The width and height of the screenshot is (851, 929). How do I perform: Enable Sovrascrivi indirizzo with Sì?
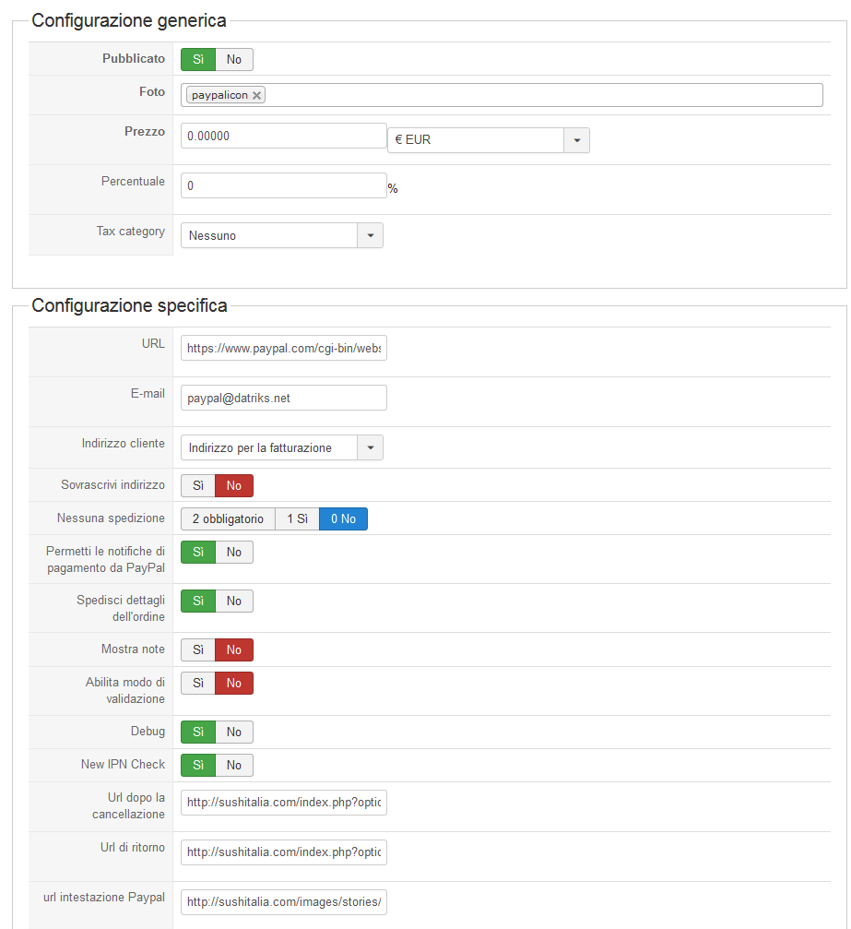(198, 486)
